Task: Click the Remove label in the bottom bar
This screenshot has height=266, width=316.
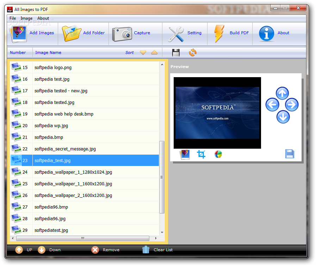Action: click(x=111, y=250)
